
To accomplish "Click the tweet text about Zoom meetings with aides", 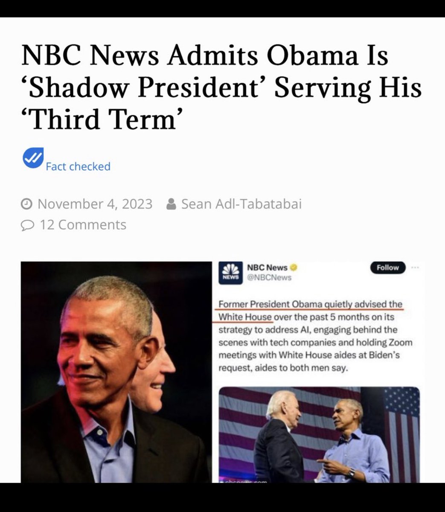I will (315, 349).
